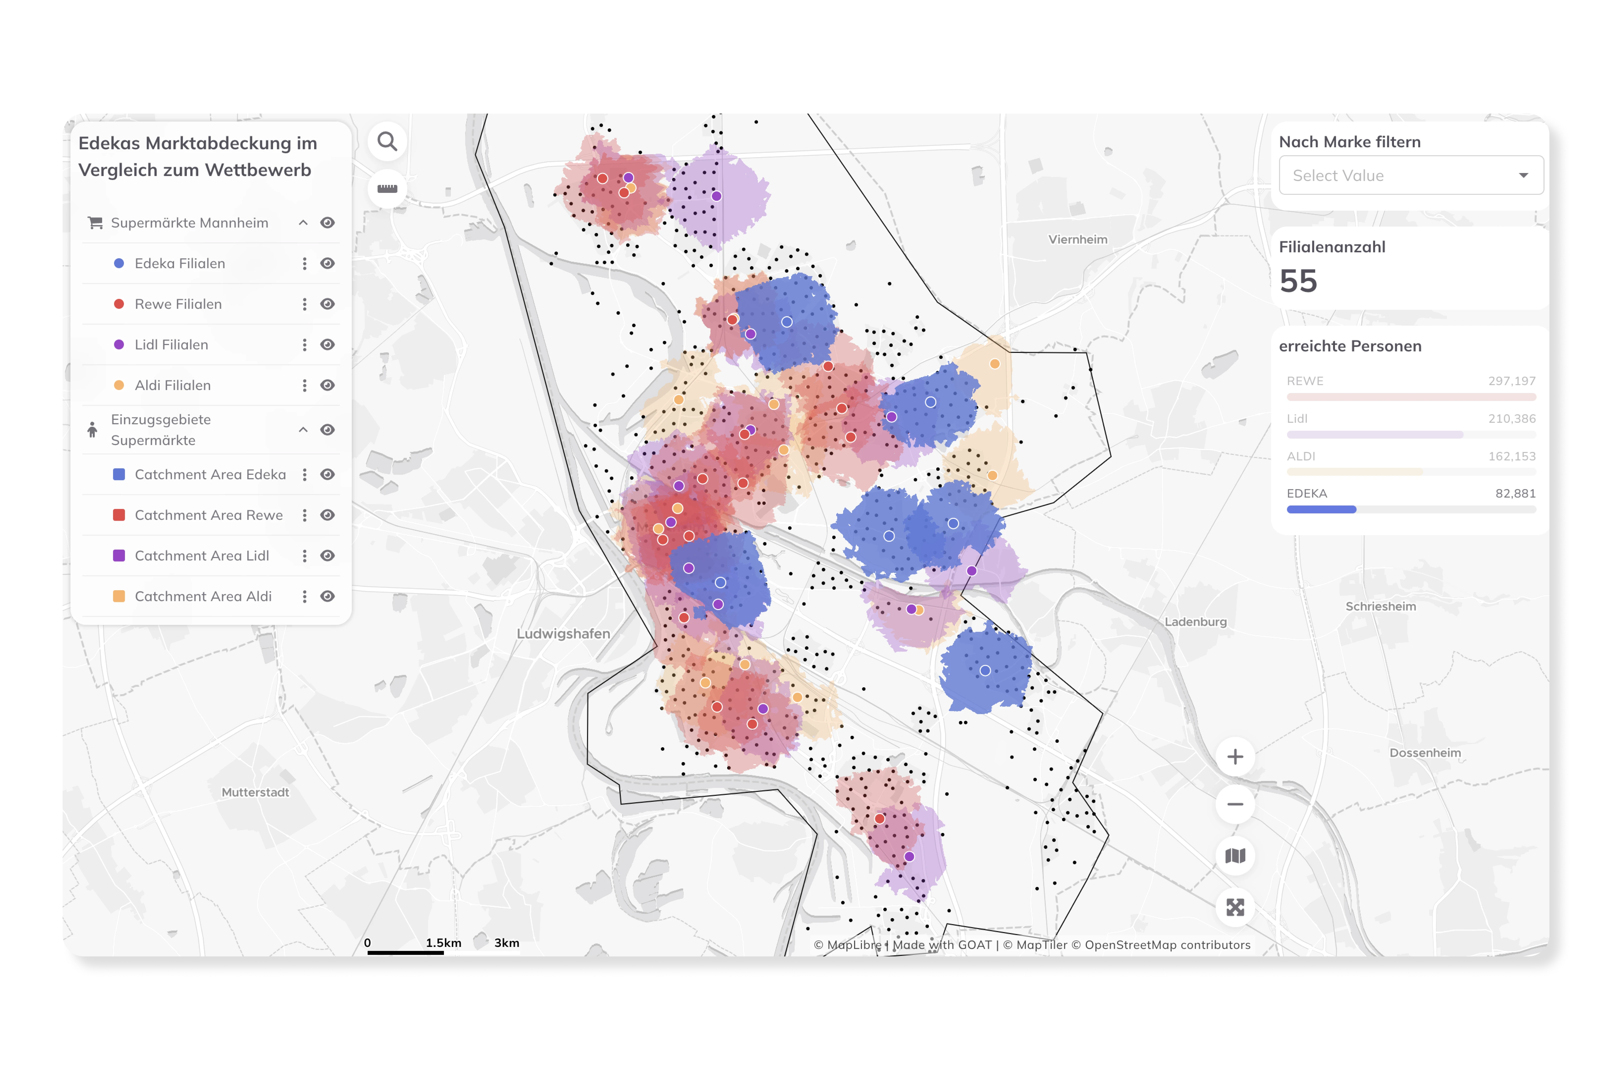The image size is (1612, 1070).
Task: Toggle visibility of Edeka Filialen layer
Action: (x=327, y=264)
